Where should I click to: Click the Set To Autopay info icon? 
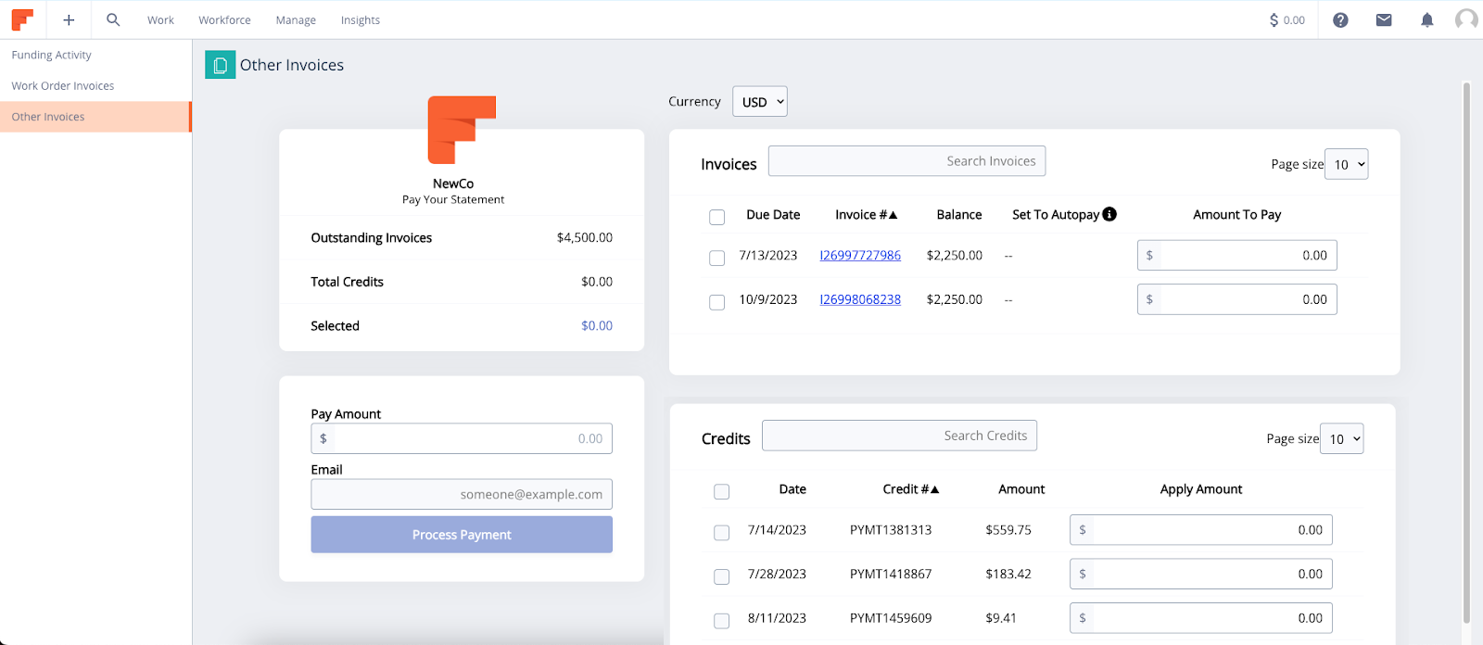click(1109, 214)
